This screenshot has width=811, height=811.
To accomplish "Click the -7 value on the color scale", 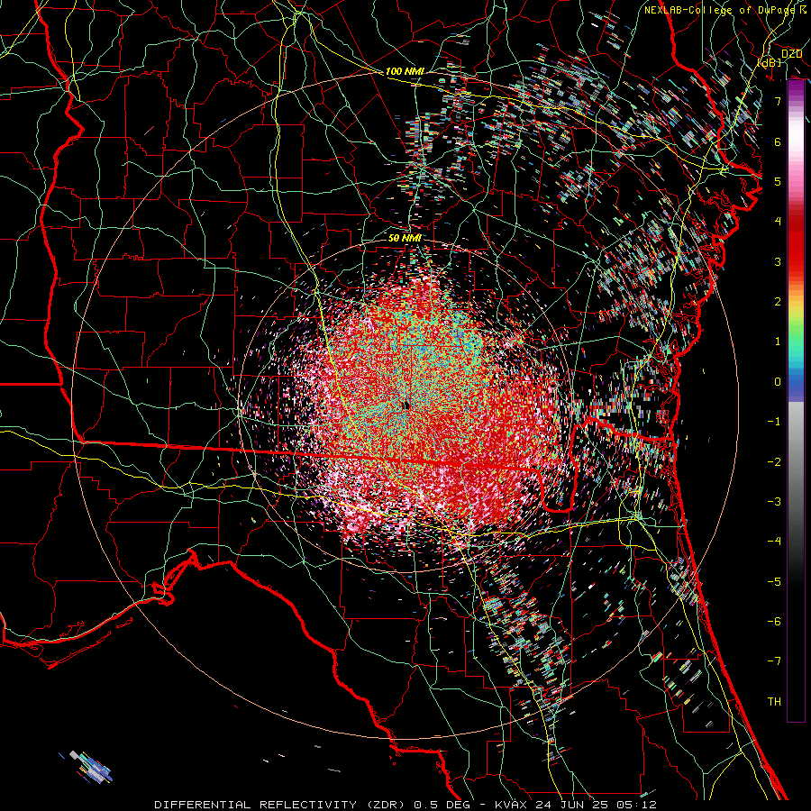I will [774, 661].
